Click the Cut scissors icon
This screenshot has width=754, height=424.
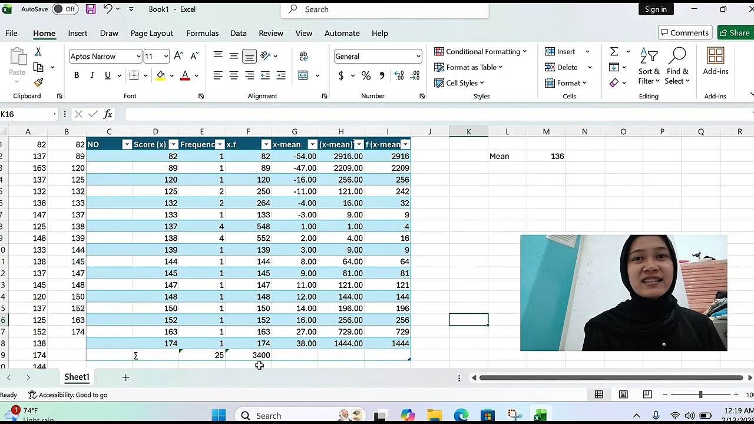click(x=38, y=52)
